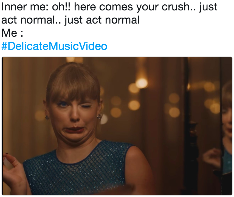Click the word "crush.." in the tweet
Screen dimensions: 234x197
(176, 7)
